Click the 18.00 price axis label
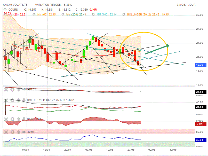Image resolution: width=208 pixels, height=156 pixels. point(199,71)
